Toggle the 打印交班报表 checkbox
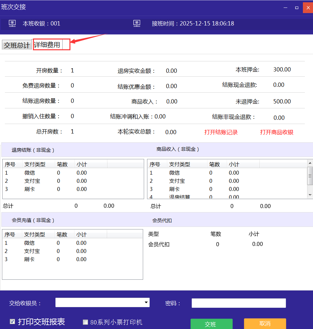 pyautogui.click(x=12, y=322)
